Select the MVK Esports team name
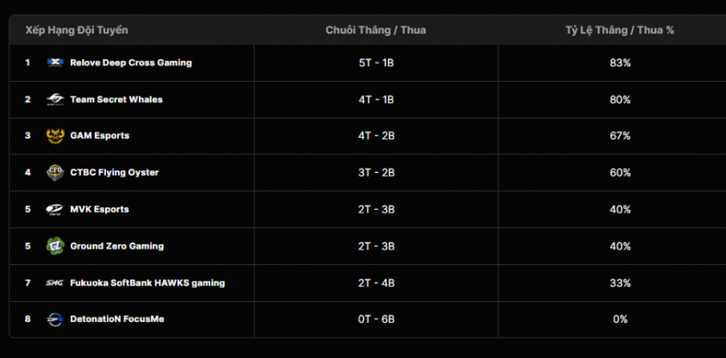 click(99, 209)
